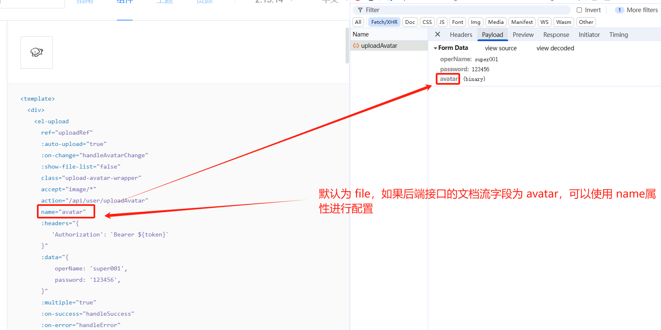Click view source link
This screenshot has height=330, width=661.
[501, 48]
